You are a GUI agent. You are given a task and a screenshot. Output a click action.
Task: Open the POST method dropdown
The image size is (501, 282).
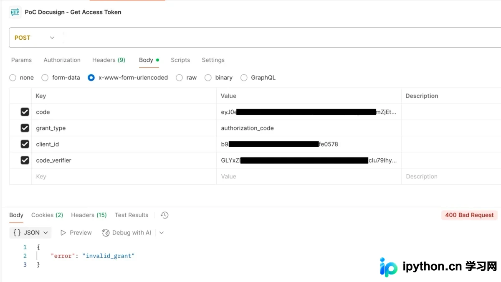(x=35, y=38)
